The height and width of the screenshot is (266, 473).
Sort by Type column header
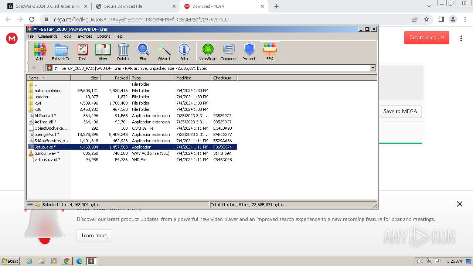[152, 78]
